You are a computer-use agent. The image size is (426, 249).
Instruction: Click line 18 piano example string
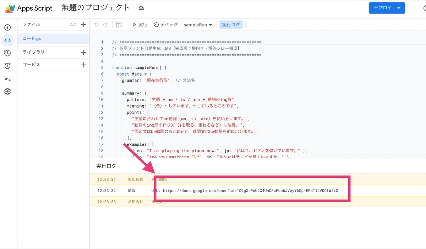click(184, 150)
